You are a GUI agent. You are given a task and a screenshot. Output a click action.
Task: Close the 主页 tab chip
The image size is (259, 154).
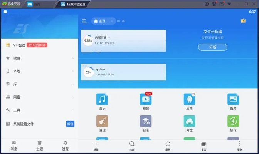[x=112, y=21]
